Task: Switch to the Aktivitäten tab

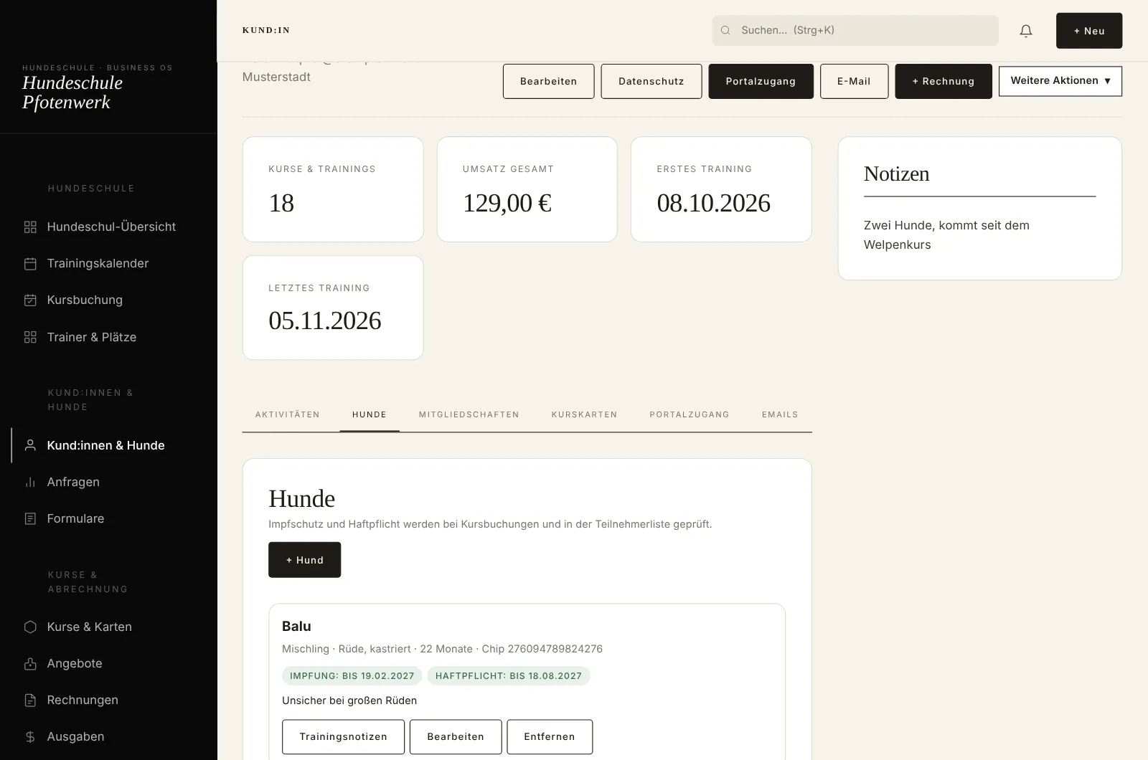Action: (288, 414)
